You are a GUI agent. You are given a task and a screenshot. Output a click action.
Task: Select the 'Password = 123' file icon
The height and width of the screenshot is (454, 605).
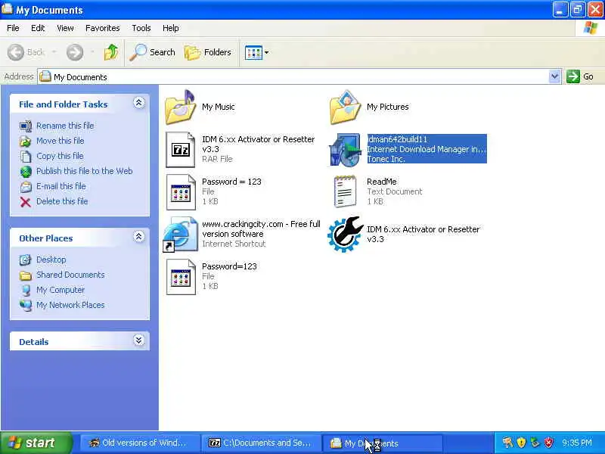tap(181, 192)
